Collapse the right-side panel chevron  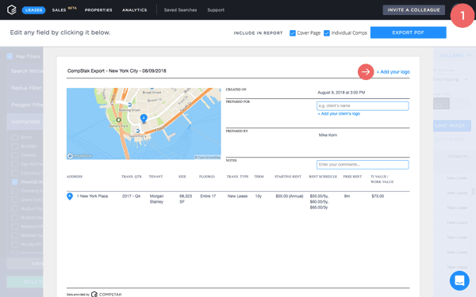[x=469, y=55]
